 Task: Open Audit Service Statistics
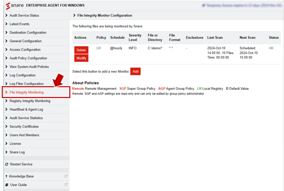(36, 118)
